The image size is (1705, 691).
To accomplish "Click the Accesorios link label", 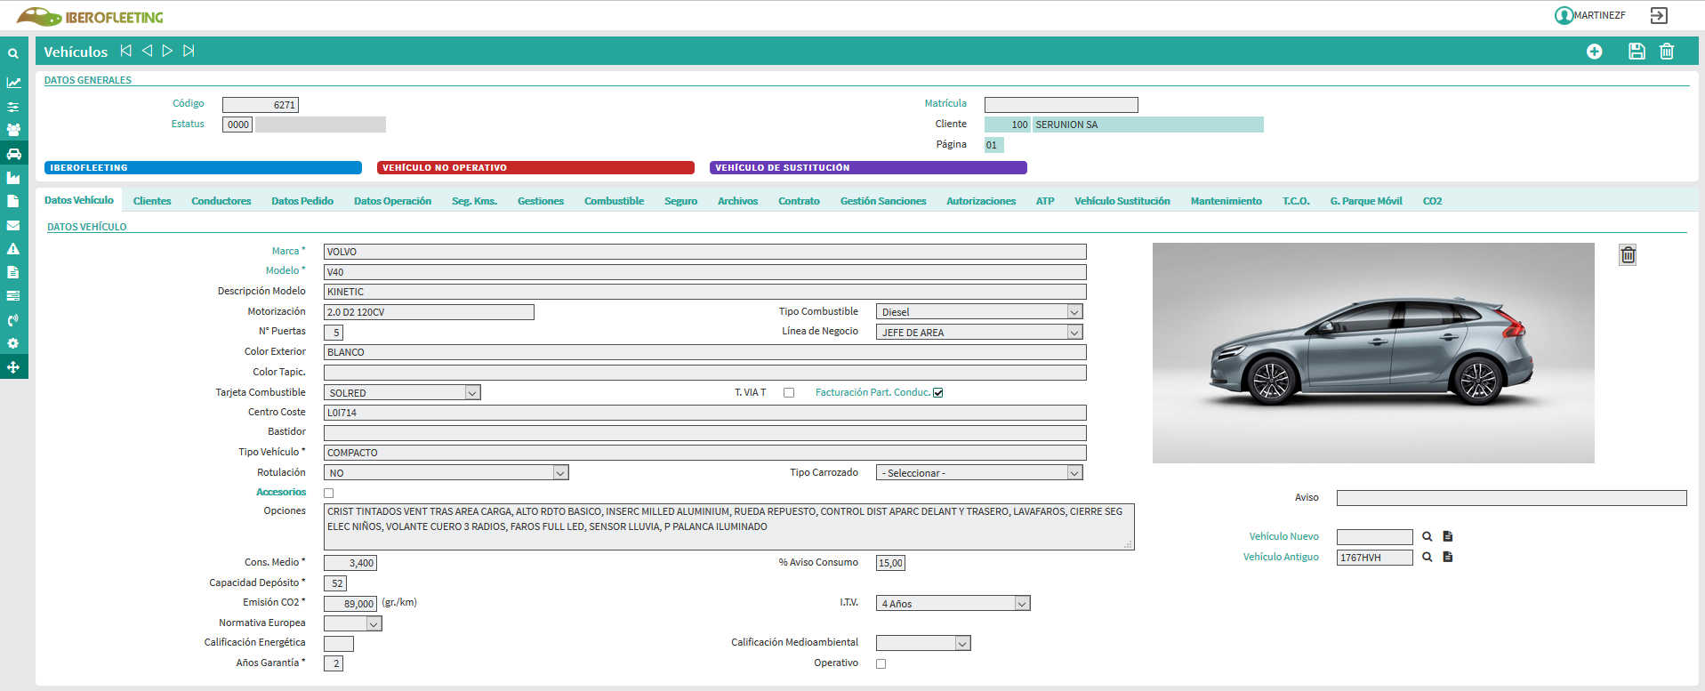I will point(280,492).
